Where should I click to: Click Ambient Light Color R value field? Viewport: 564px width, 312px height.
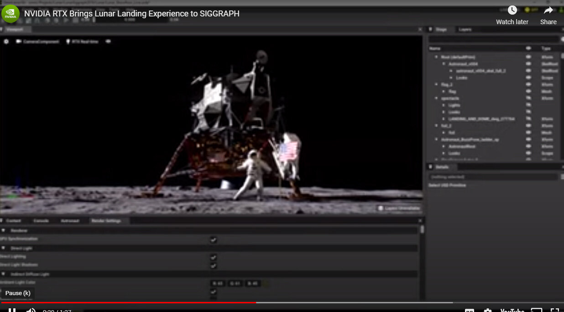pos(218,283)
